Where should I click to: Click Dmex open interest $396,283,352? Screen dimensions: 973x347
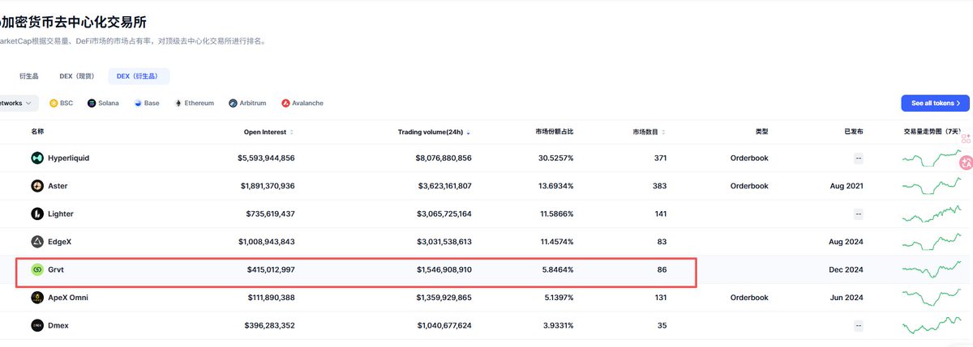coord(269,325)
